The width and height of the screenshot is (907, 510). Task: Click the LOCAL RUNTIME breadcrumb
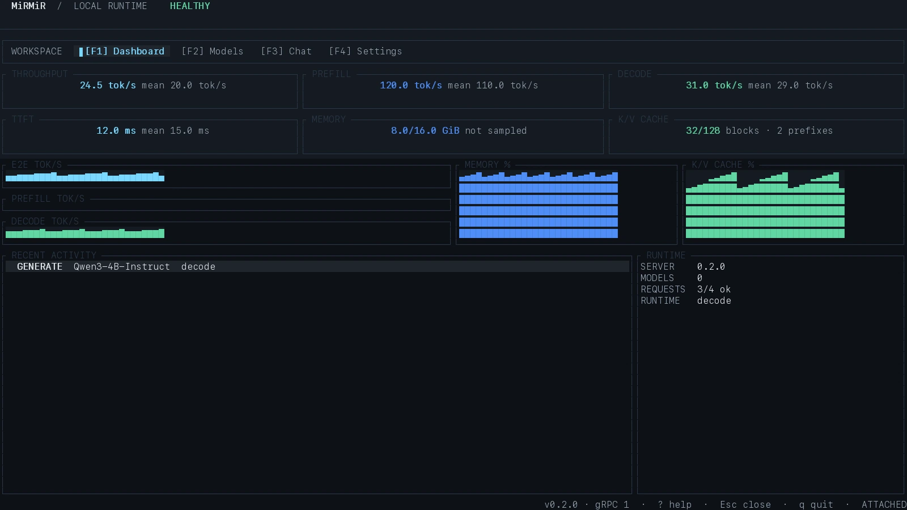[111, 6]
